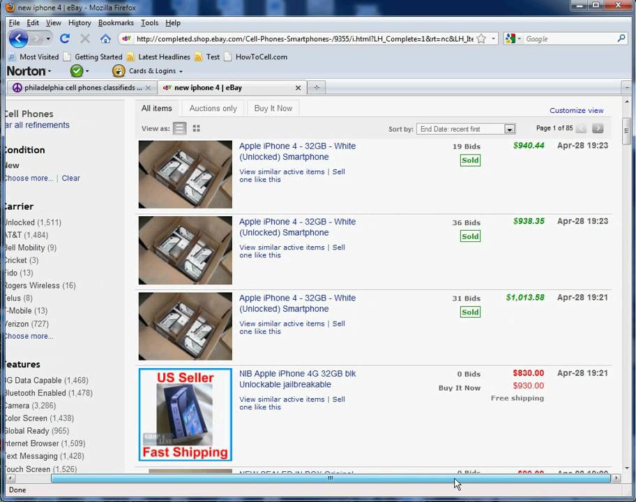Switch to gallery grid view icon
Viewport: 636px width, 502px height.
coord(197,128)
